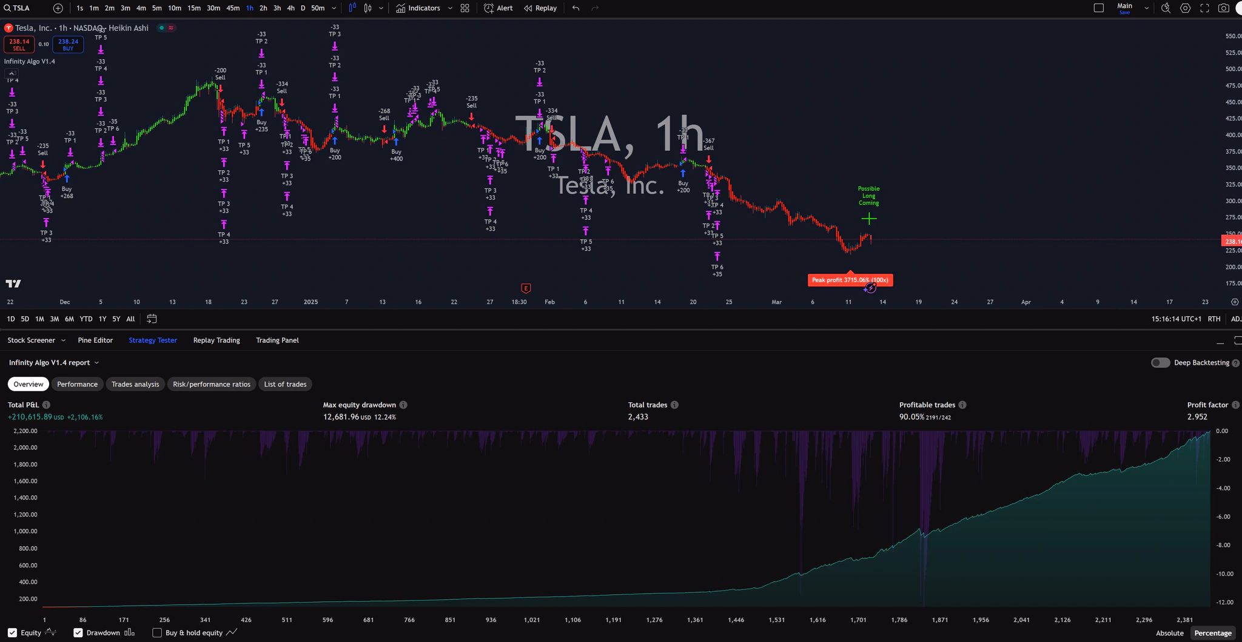Click the Alert clock icon
The width and height of the screenshot is (1242, 642).
tap(489, 8)
